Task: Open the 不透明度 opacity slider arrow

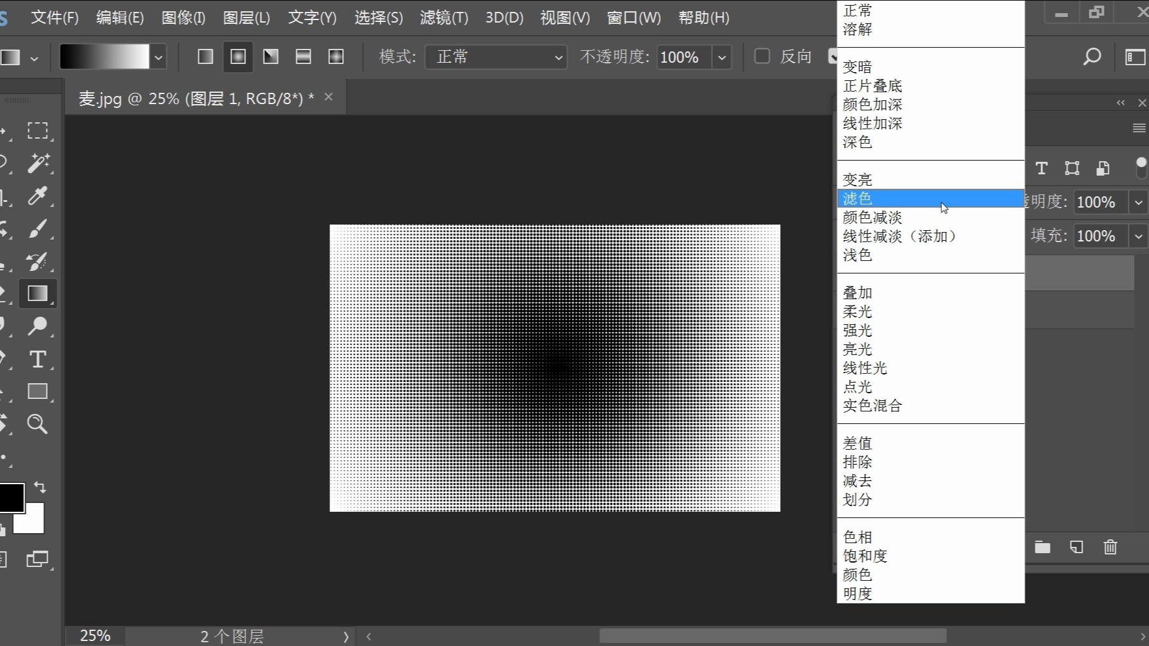Action: pos(722,57)
